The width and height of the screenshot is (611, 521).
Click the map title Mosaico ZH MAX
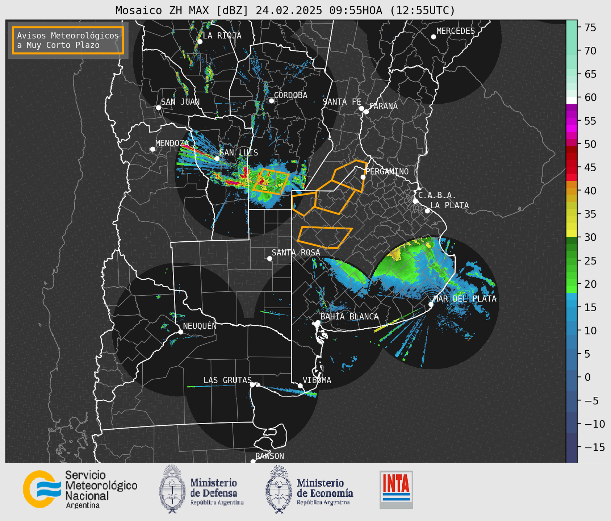(285, 10)
